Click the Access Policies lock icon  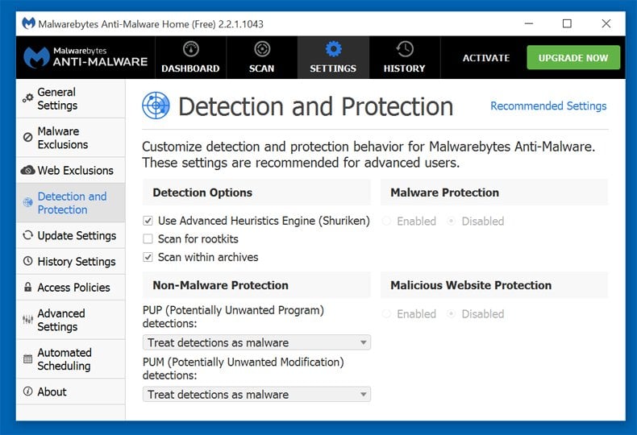point(27,287)
